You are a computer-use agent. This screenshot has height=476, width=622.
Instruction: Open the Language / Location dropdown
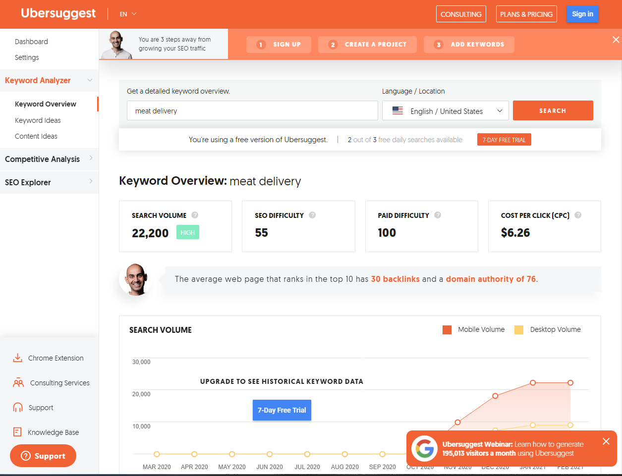(446, 110)
